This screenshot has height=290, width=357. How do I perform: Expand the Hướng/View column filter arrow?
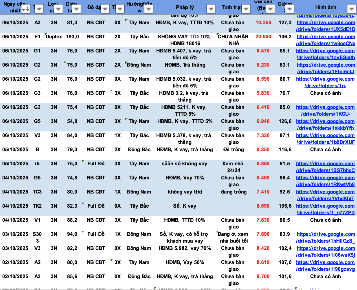[x=149, y=9]
